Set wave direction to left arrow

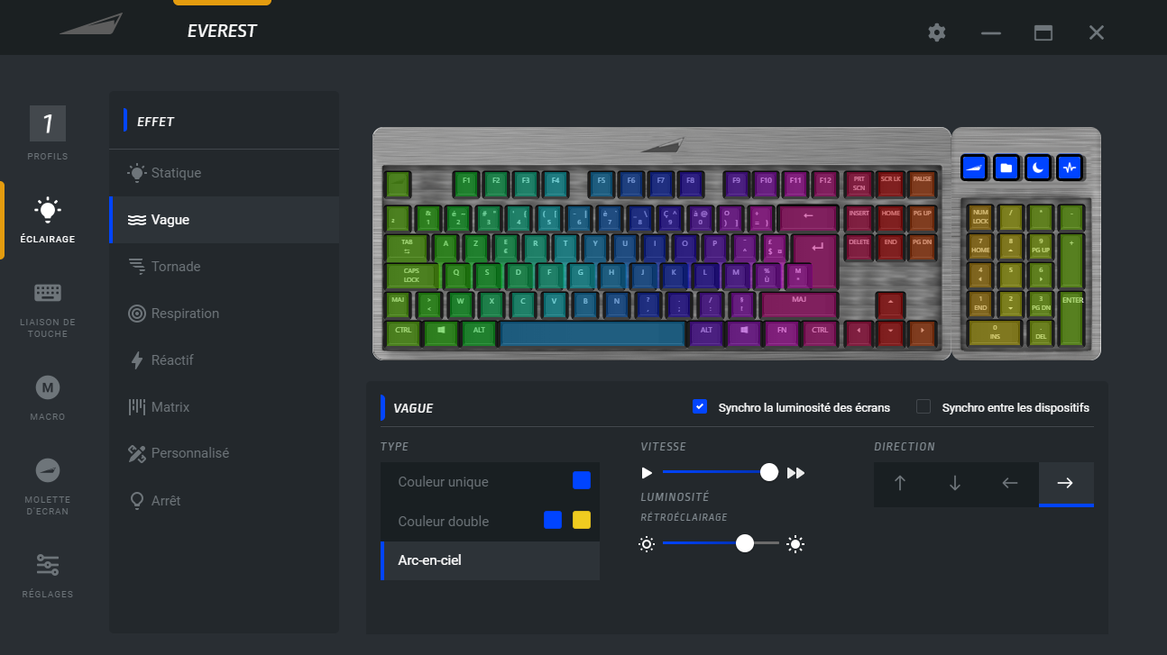coord(1010,484)
